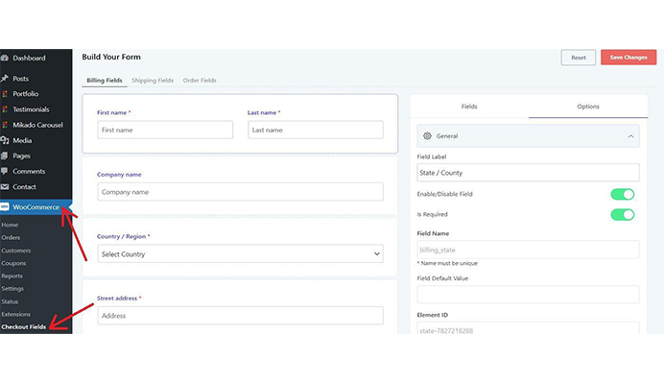Open WooCommerce Settings submenu link
The image size is (664, 383).
pyautogui.click(x=12, y=289)
